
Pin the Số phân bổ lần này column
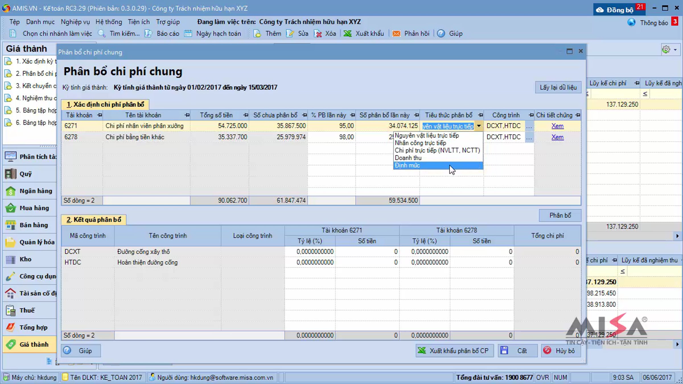[x=417, y=115]
